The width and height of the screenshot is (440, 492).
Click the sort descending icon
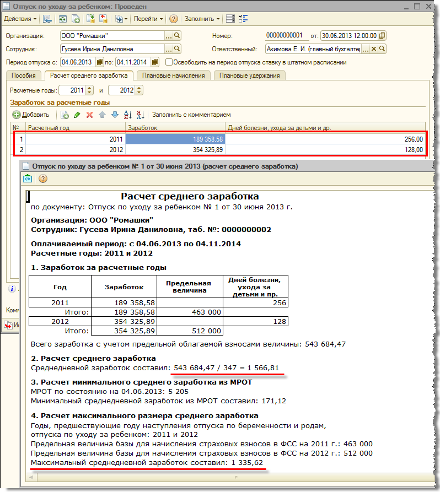[x=141, y=115]
